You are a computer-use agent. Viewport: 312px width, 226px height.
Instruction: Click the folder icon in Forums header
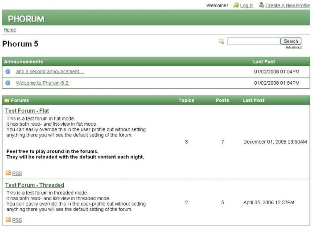tap(7, 101)
